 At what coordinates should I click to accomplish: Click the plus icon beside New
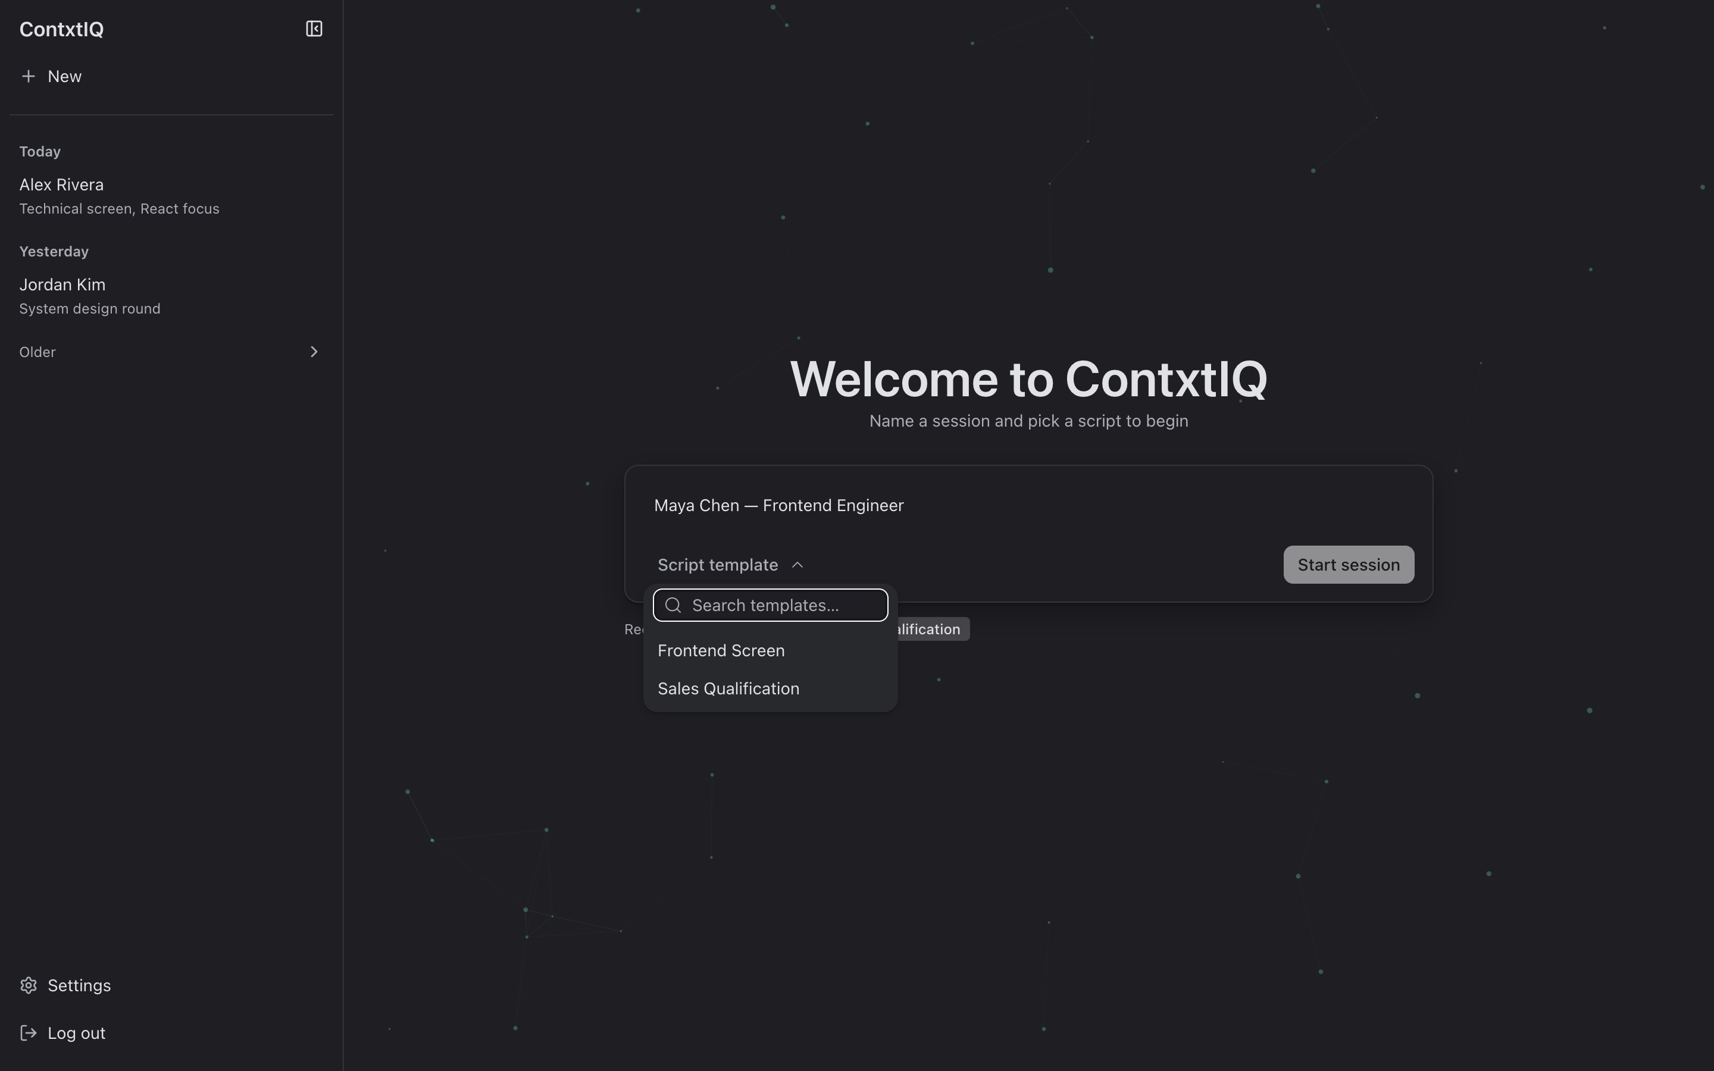click(x=29, y=77)
